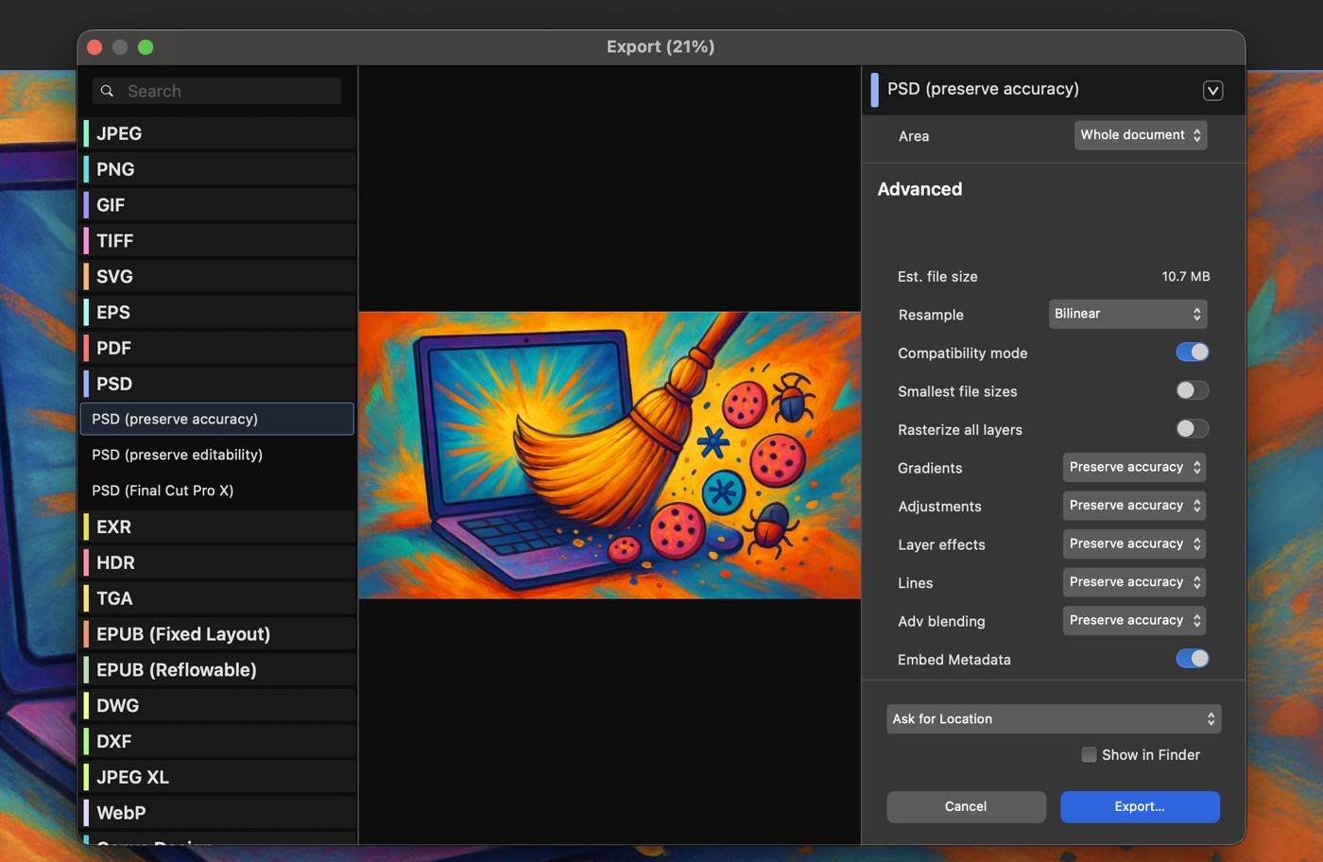
Task: Pick the WebP format
Action: click(218, 813)
